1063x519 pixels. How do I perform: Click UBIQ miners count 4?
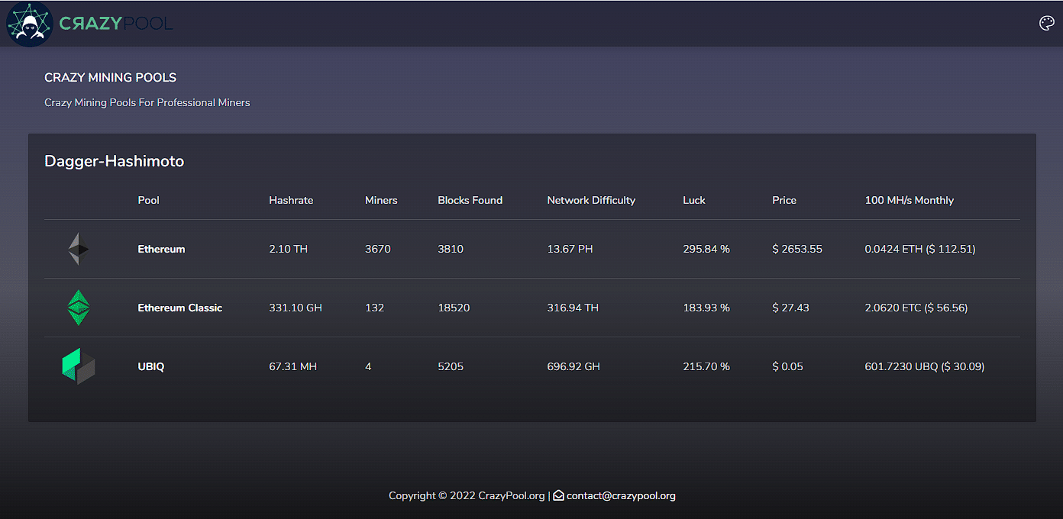coord(368,366)
